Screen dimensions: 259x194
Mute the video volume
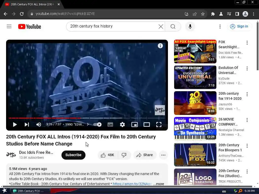coord(38,125)
